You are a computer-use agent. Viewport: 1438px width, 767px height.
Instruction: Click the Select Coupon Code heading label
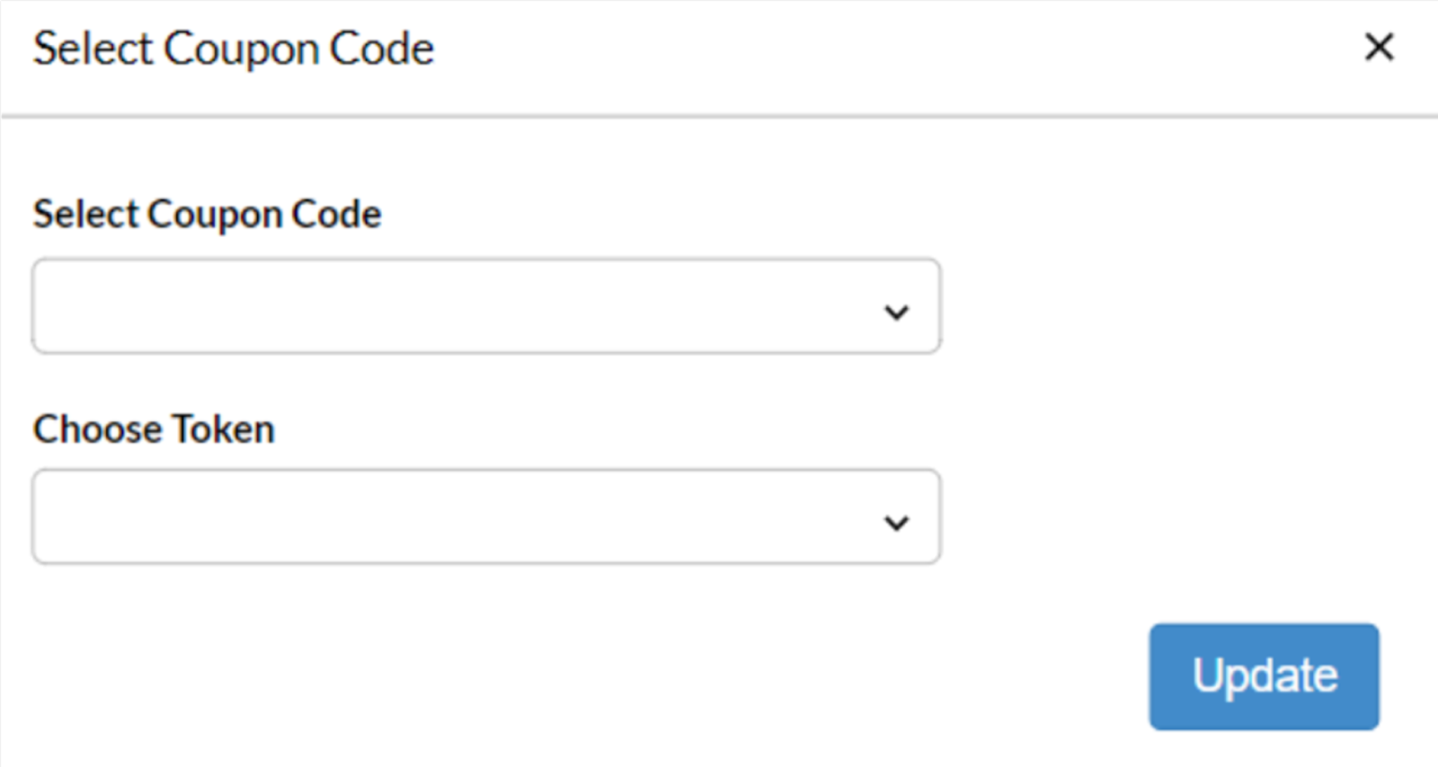208,213
